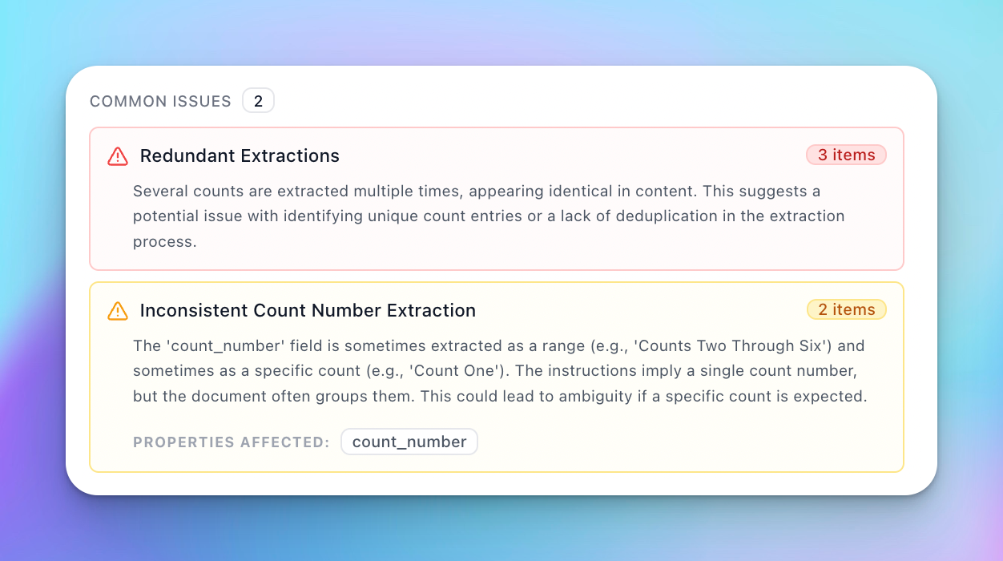The image size is (1003, 561).
Task: Click the 'PROPERTIES AFFECTED:' label
Action: [x=232, y=442]
